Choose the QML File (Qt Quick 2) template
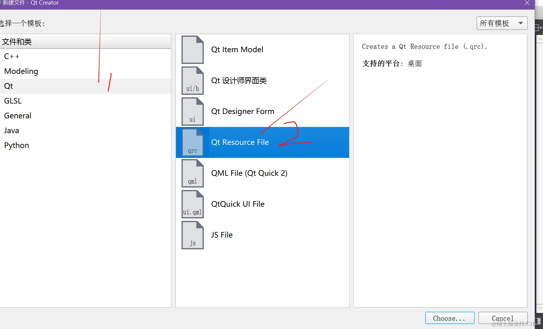The height and width of the screenshot is (329, 543). 262,173
